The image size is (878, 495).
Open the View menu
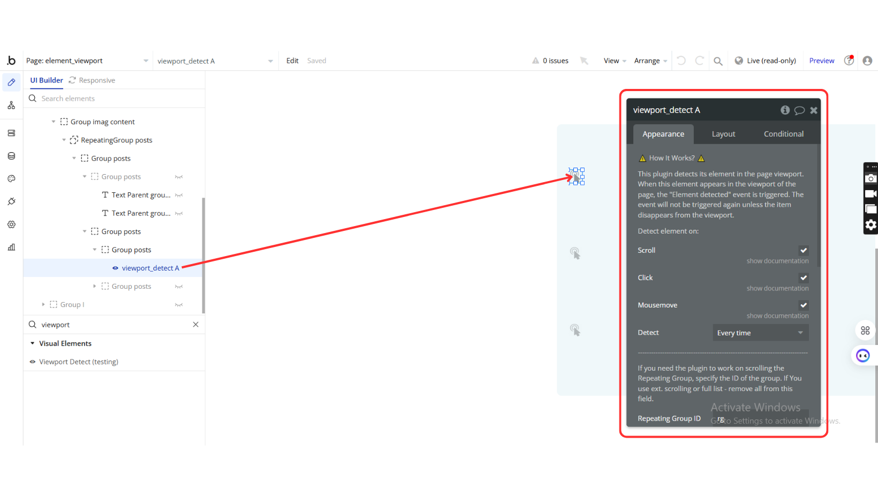click(x=615, y=61)
